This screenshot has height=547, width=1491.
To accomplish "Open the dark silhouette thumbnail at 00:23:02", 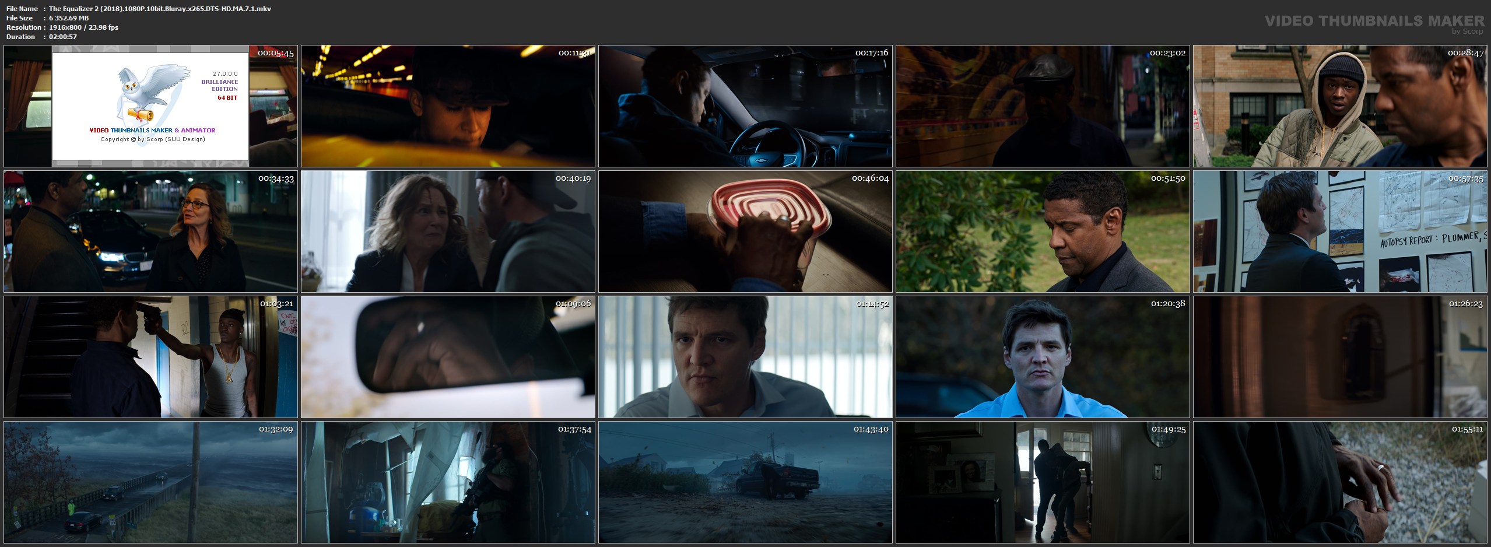I will [x=1043, y=106].
